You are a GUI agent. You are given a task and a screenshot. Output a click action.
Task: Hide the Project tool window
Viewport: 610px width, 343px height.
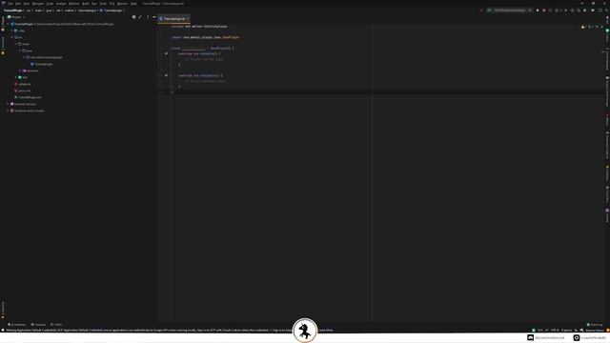tap(154, 17)
